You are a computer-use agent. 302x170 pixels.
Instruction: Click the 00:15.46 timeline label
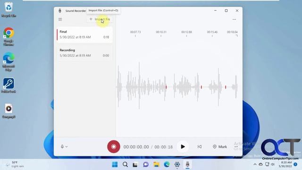(212, 32)
